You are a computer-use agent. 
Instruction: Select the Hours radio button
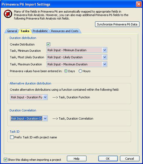point(80,71)
